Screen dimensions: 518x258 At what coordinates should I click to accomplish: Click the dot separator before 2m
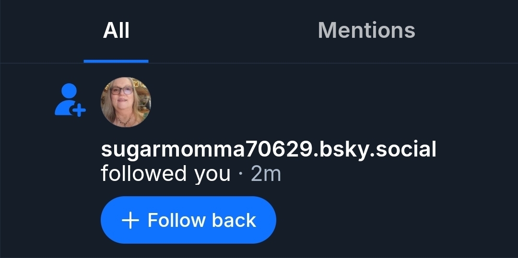(240, 174)
